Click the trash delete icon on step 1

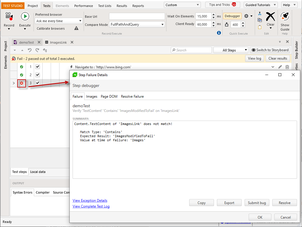[x=287, y=67]
